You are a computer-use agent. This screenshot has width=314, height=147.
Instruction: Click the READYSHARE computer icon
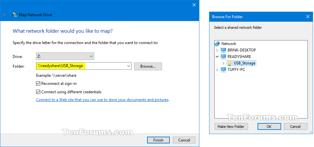pos(223,57)
